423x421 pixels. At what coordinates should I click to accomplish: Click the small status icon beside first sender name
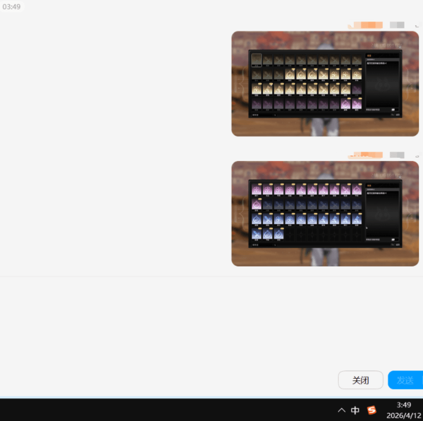417,26
